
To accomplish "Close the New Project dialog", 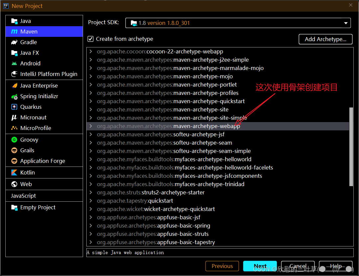I will click(x=350, y=5).
